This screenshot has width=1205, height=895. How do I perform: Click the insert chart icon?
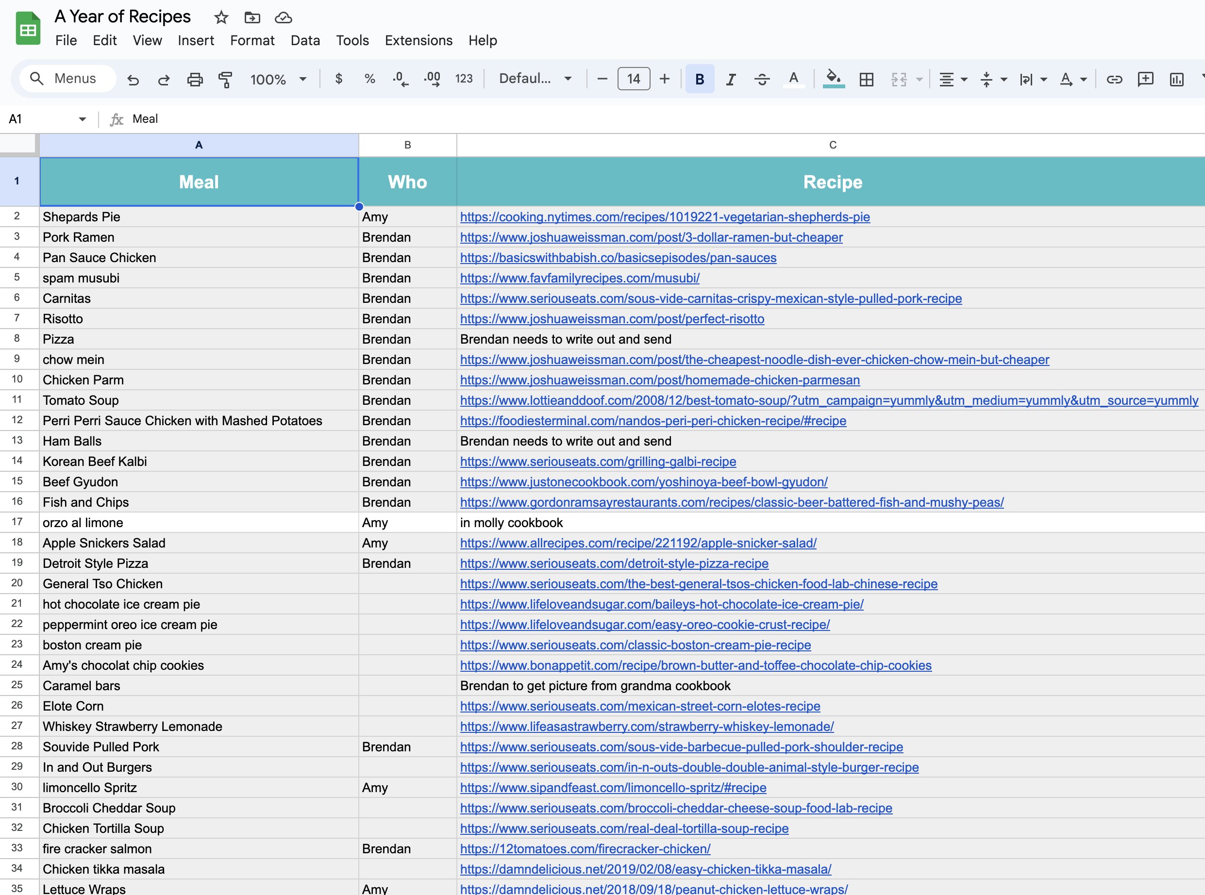point(1176,80)
